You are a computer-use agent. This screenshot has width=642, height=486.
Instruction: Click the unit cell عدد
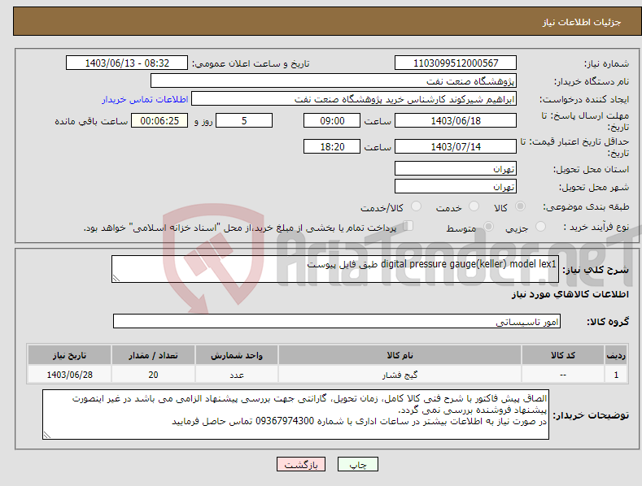click(237, 375)
